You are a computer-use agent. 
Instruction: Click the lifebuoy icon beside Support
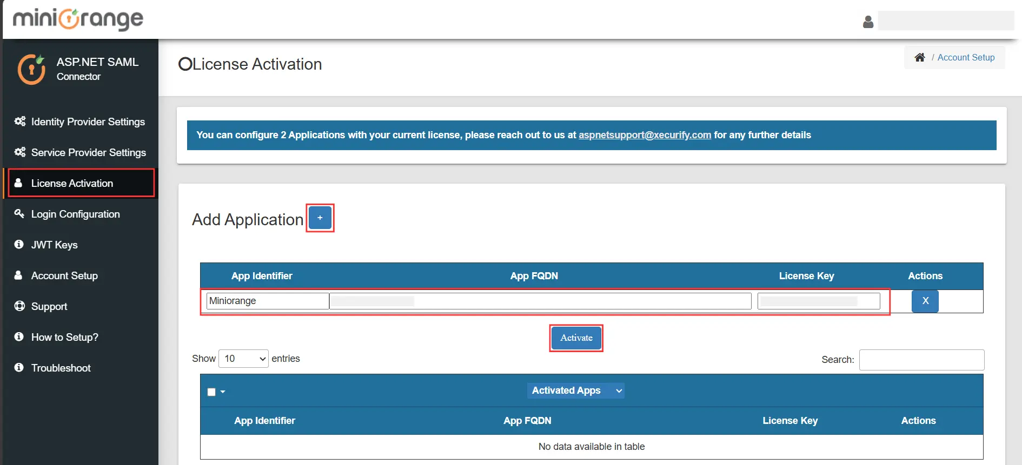[x=19, y=306]
